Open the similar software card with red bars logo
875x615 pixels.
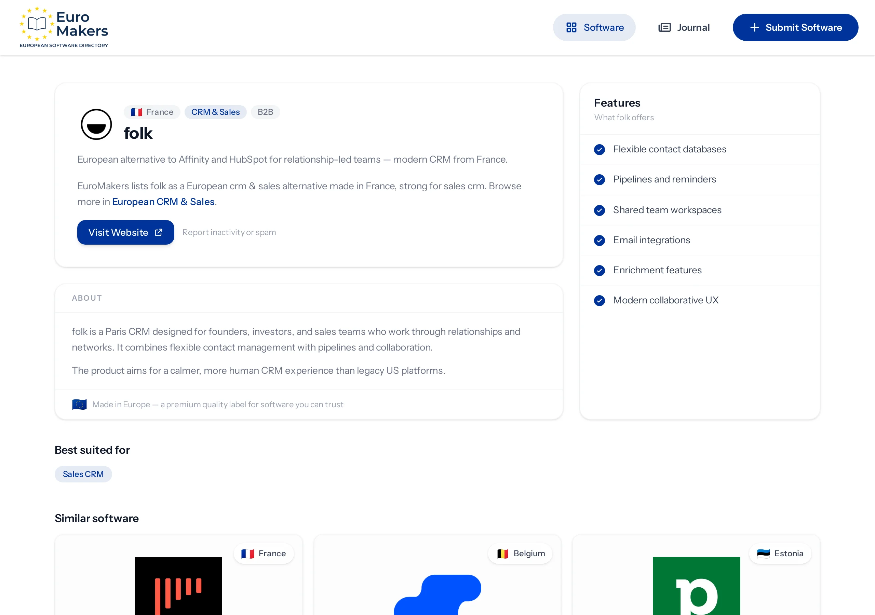tap(178, 575)
